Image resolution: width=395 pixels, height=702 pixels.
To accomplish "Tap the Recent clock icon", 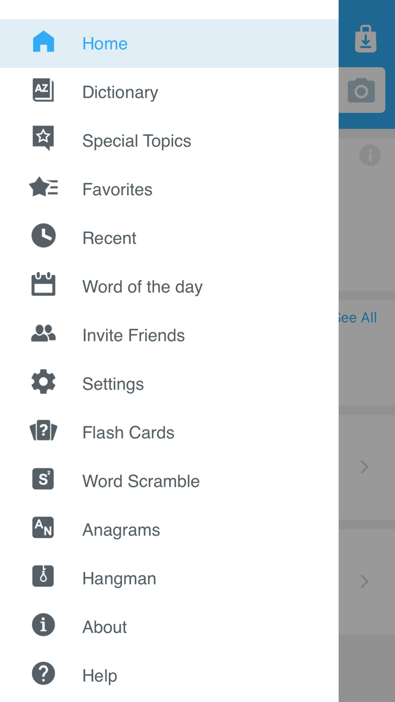I will click(x=43, y=236).
